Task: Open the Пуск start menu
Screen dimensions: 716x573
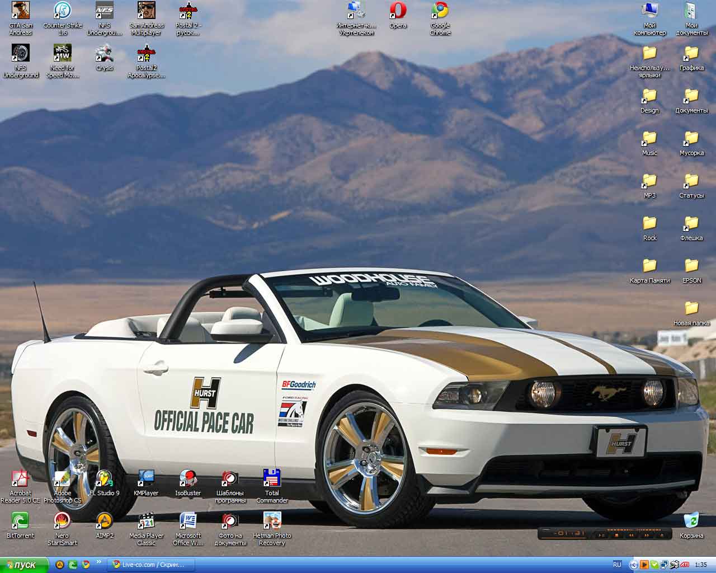Action: coord(21,565)
